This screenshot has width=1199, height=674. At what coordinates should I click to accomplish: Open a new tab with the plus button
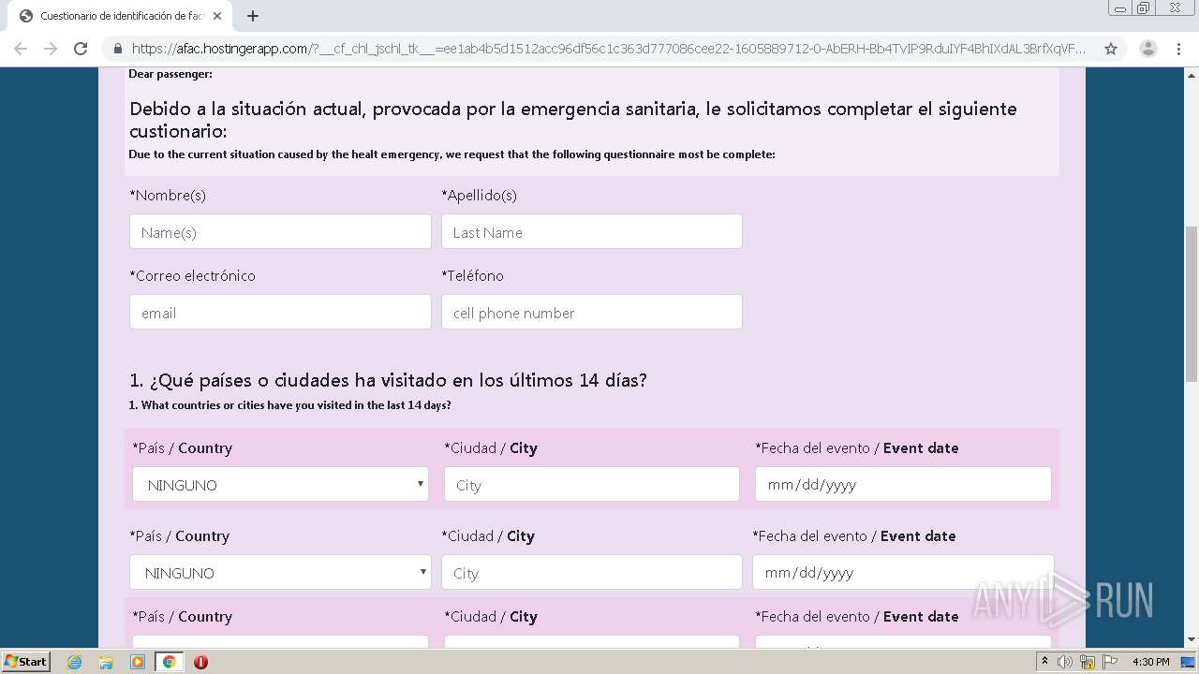click(x=253, y=16)
